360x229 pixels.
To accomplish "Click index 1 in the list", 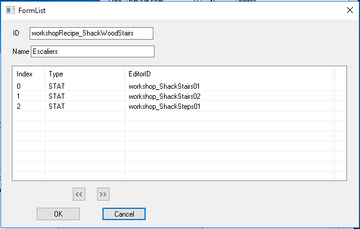I will 18,96.
